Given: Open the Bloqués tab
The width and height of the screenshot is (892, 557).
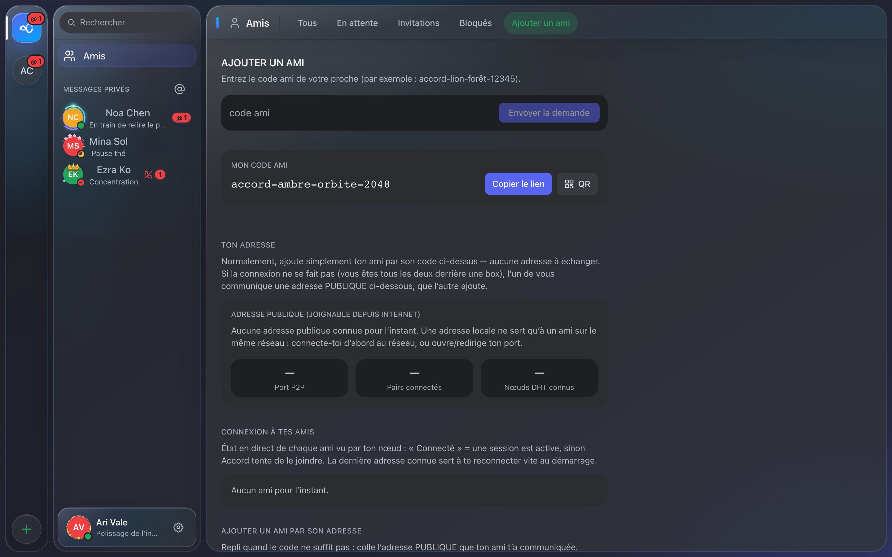Looking at the screenshot, I should coord(475,23).
